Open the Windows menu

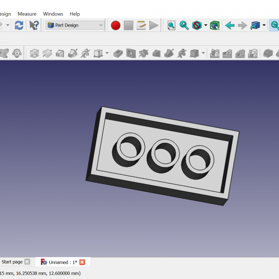pos(53,14)
